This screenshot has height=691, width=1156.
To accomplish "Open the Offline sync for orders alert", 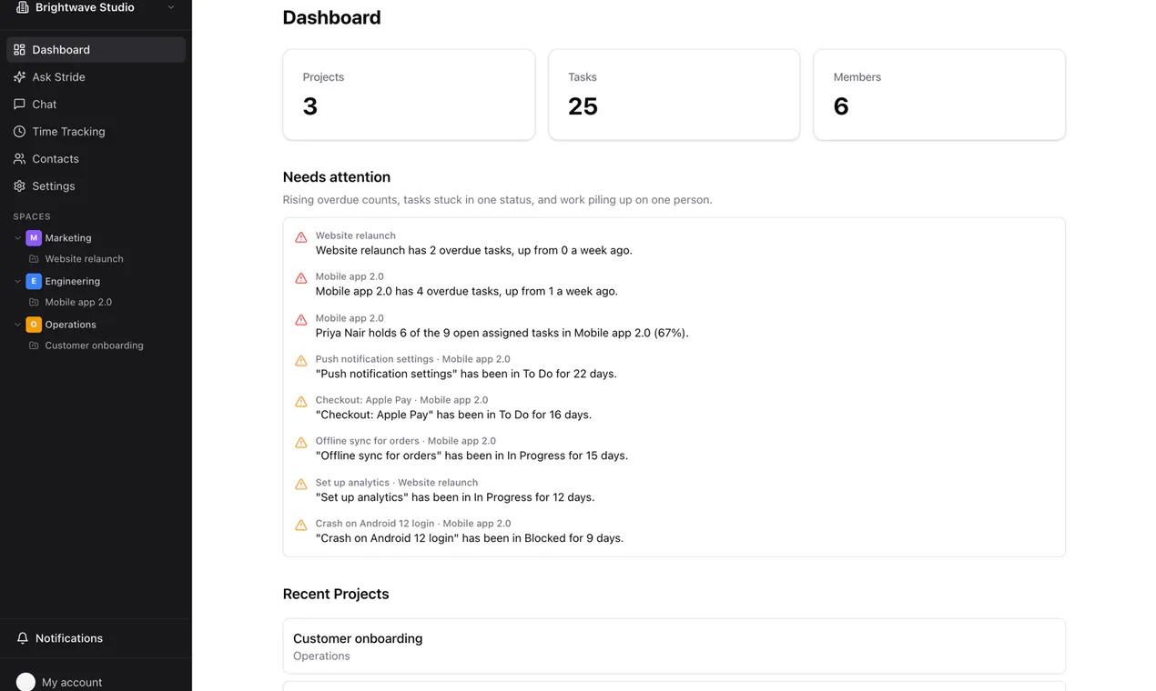I will (x=674, y=448).
